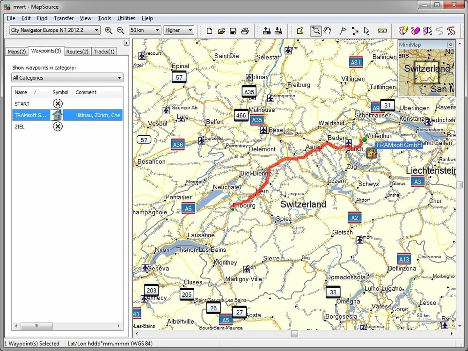Switch to the Routes(2) tab
Viewport: 468px width, 351px height.
pos(77,51)
